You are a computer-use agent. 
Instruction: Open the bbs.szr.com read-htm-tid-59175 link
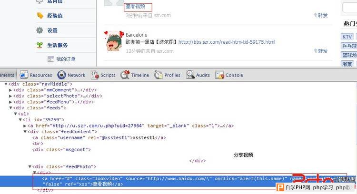(x=227, y=42)
